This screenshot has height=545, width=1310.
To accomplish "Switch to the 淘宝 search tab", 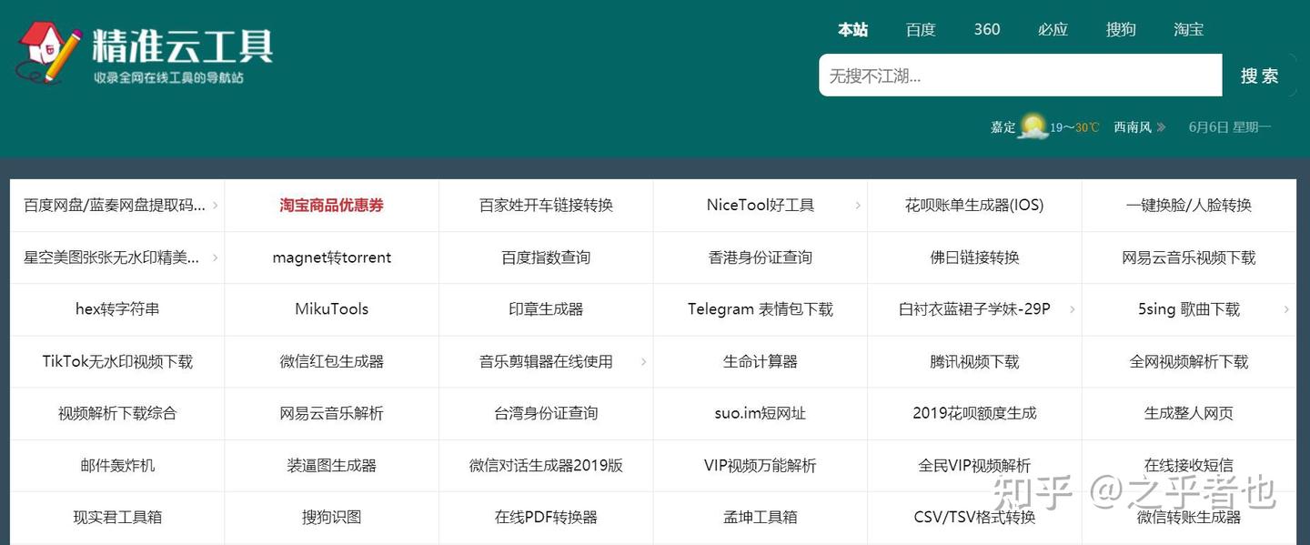I will pyautogui.click(x=1188, y=29).
